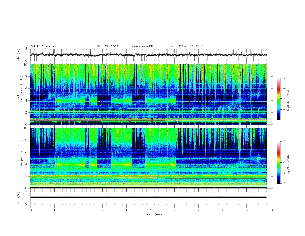The image size is (305, 236).
Task: Click the time axis tick label '5'
Action: [x=151, y=210]
